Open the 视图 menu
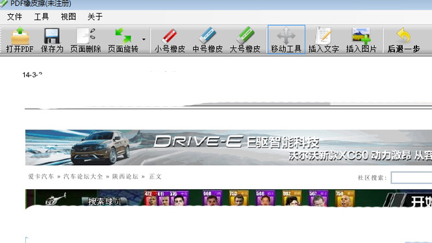The height and width of the screenshot is (243, 432). (68, 17)
